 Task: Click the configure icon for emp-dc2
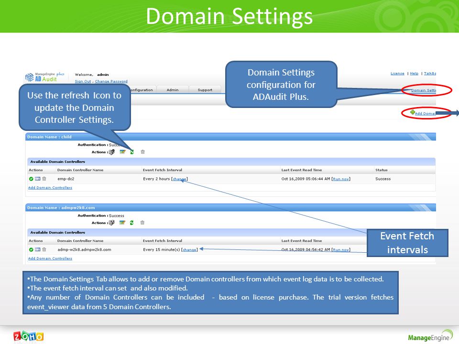click(x=37, y=179)
